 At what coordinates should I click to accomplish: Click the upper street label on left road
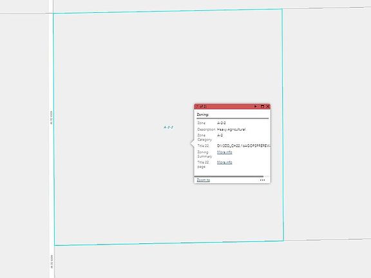coord(51,118)
